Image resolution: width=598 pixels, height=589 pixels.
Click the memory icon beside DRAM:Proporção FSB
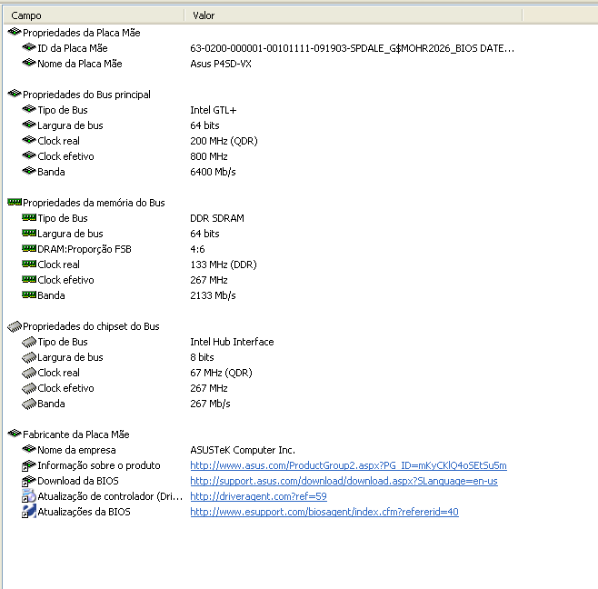(x=29, y=249)
